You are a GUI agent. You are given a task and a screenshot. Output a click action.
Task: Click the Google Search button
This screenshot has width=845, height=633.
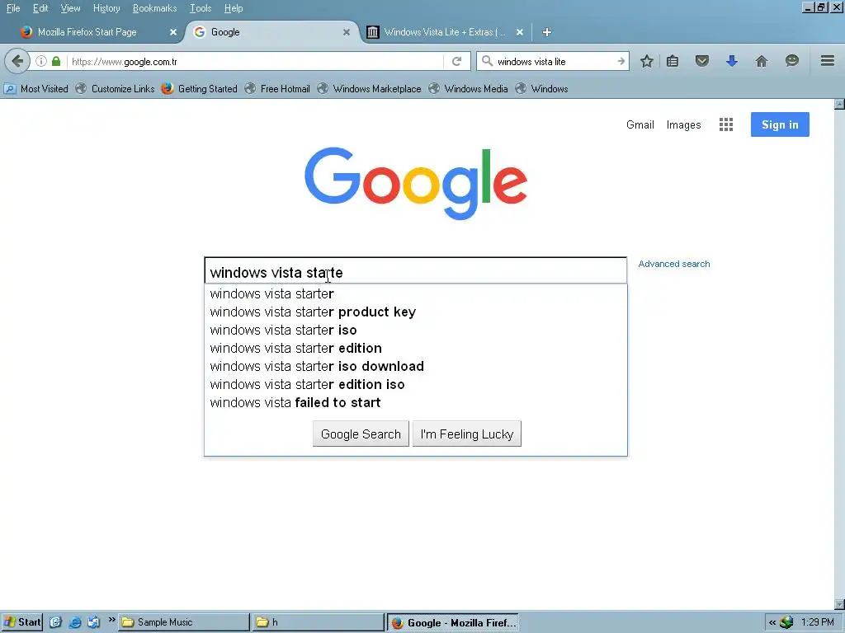361,434
